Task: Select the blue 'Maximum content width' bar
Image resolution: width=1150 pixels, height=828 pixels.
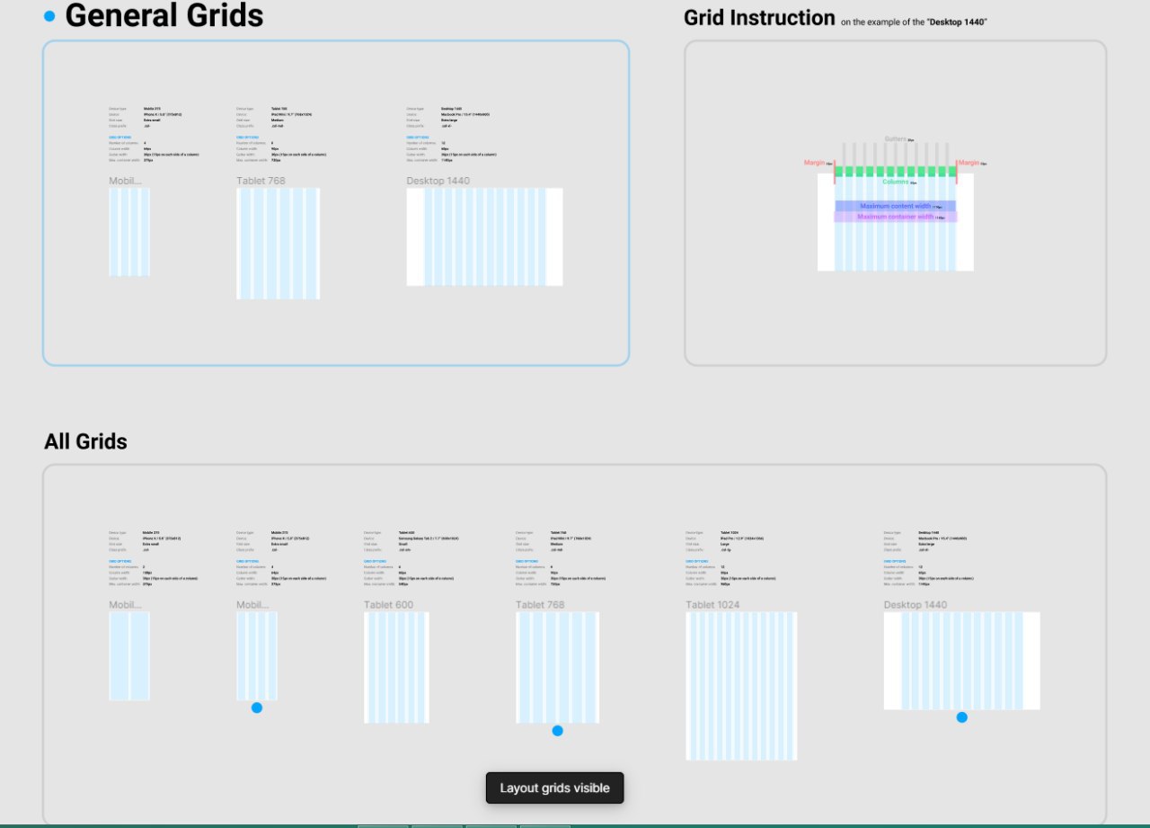Action: coord(895,206)
